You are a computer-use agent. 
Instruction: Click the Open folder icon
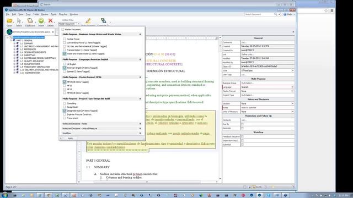[x=9, y=21]
